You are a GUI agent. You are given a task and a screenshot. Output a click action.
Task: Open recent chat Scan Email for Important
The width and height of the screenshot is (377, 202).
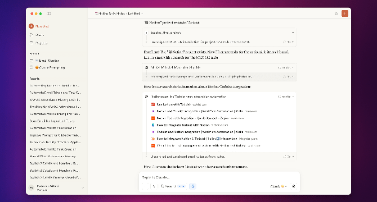(52, 121)
